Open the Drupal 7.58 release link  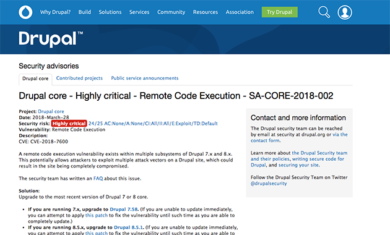coord(124,209)
